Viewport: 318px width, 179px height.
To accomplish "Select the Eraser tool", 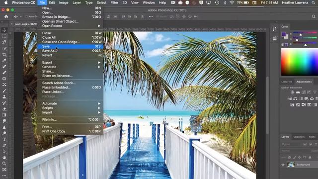I will (4, 109).
